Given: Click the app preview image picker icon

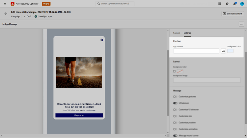Looking at the screenshot, I should [223, 51].
